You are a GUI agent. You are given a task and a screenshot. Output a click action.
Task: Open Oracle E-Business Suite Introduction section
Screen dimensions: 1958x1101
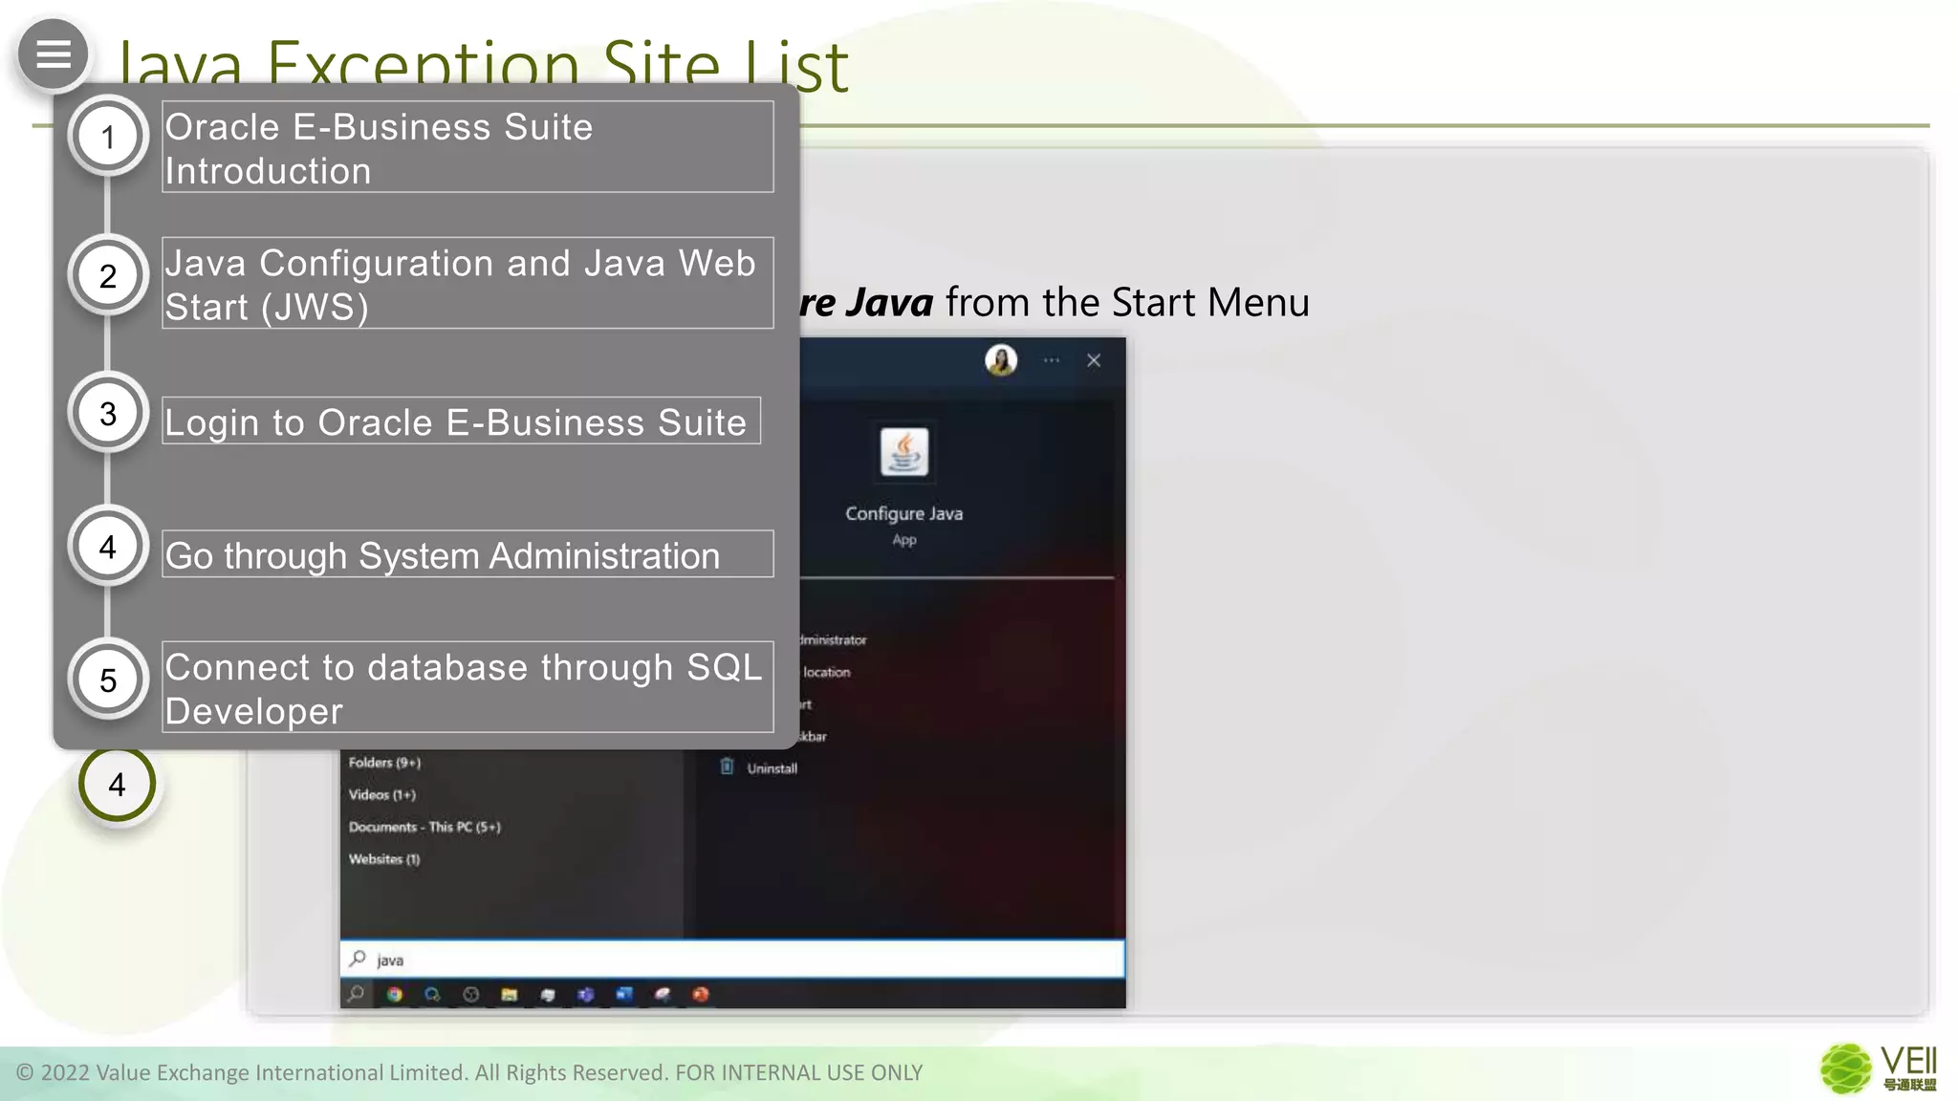click(x=468, y=147)
